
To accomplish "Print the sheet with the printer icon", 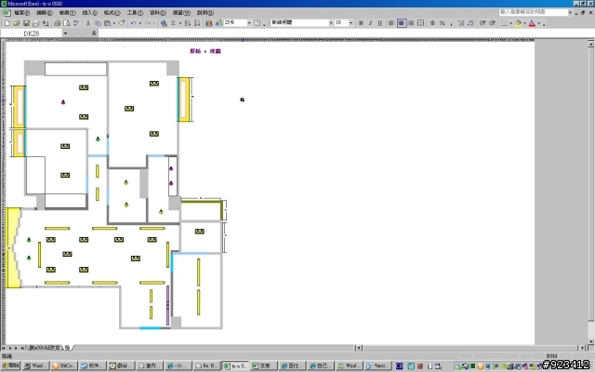I will pos(58,23).
